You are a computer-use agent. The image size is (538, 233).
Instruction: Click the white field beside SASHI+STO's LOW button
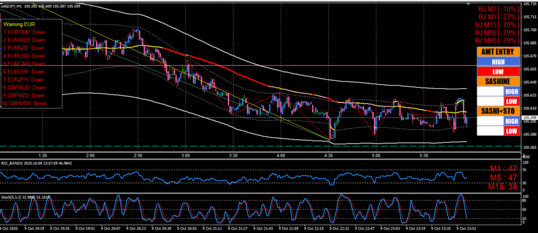489,131
